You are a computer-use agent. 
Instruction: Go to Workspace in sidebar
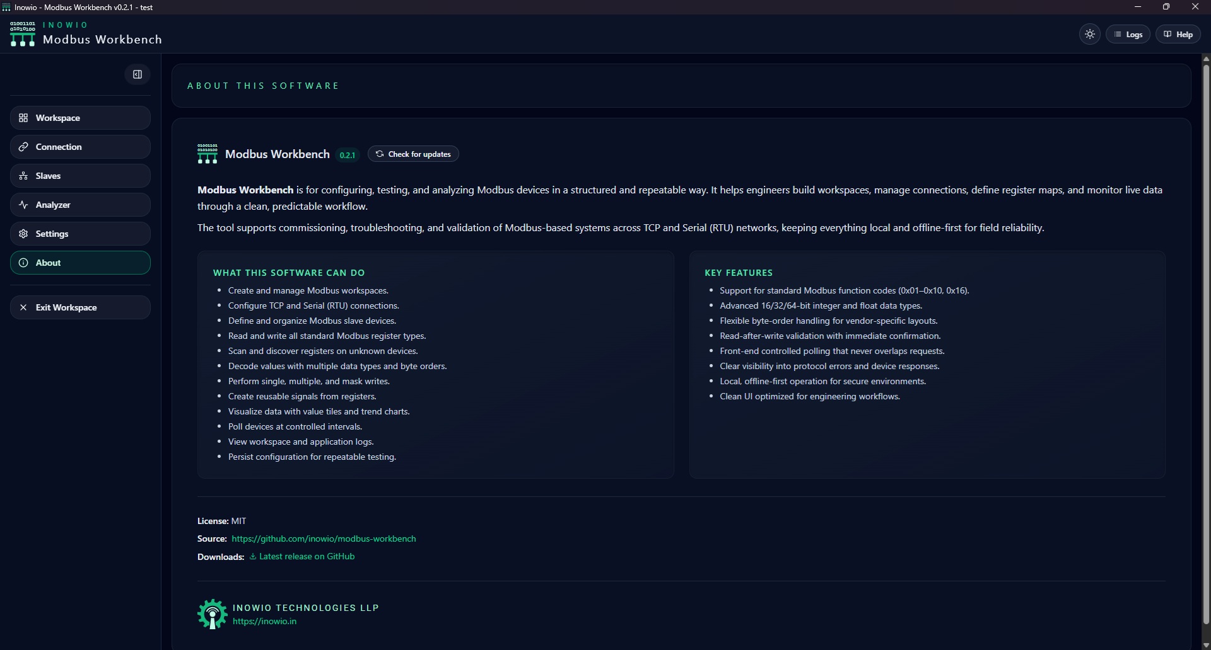coord(80,118)
